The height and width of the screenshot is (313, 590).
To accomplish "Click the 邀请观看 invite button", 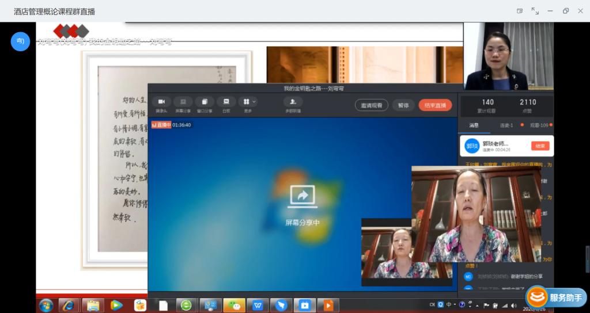I will point(371,105).
